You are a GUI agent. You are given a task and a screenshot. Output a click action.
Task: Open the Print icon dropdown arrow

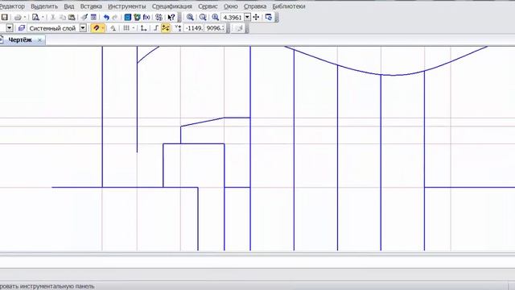[25, 18]
